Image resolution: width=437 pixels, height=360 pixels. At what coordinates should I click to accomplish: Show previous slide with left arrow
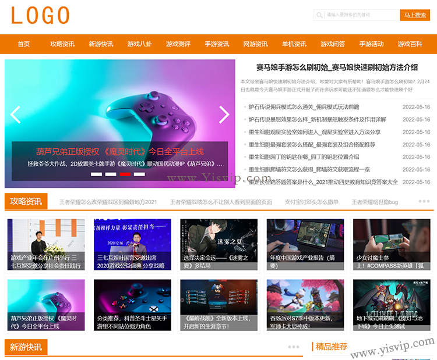click(15, 115)
